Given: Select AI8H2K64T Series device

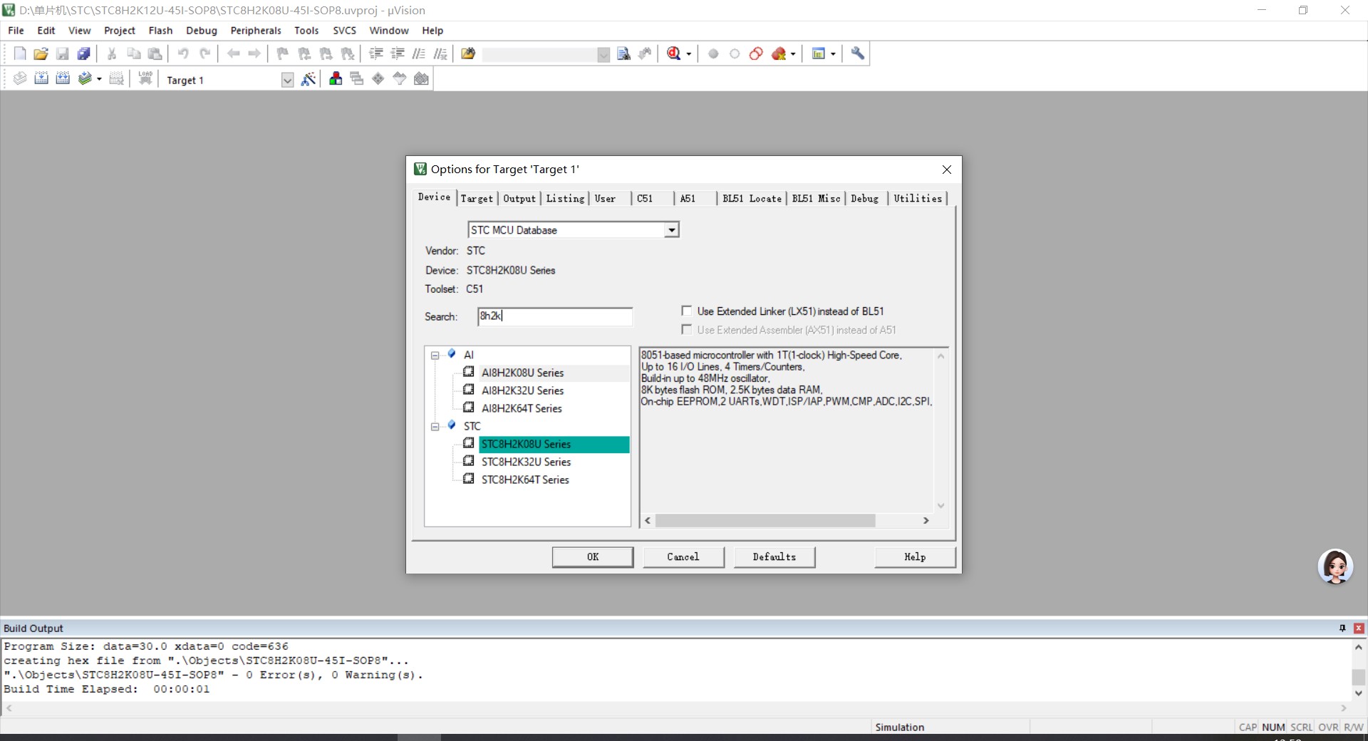Looking at the screenshot, I should tap(522, 408).
